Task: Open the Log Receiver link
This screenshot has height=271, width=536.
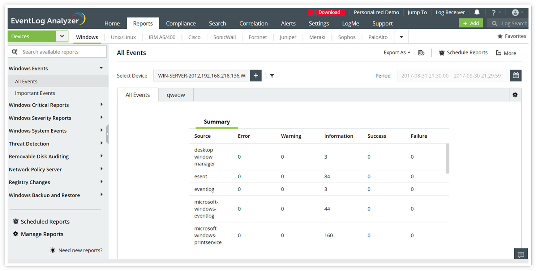Action: tap(450, 12)
